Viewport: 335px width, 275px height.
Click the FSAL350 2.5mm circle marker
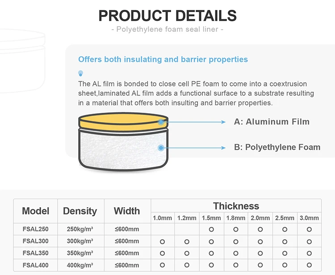(x=285, y=253)
